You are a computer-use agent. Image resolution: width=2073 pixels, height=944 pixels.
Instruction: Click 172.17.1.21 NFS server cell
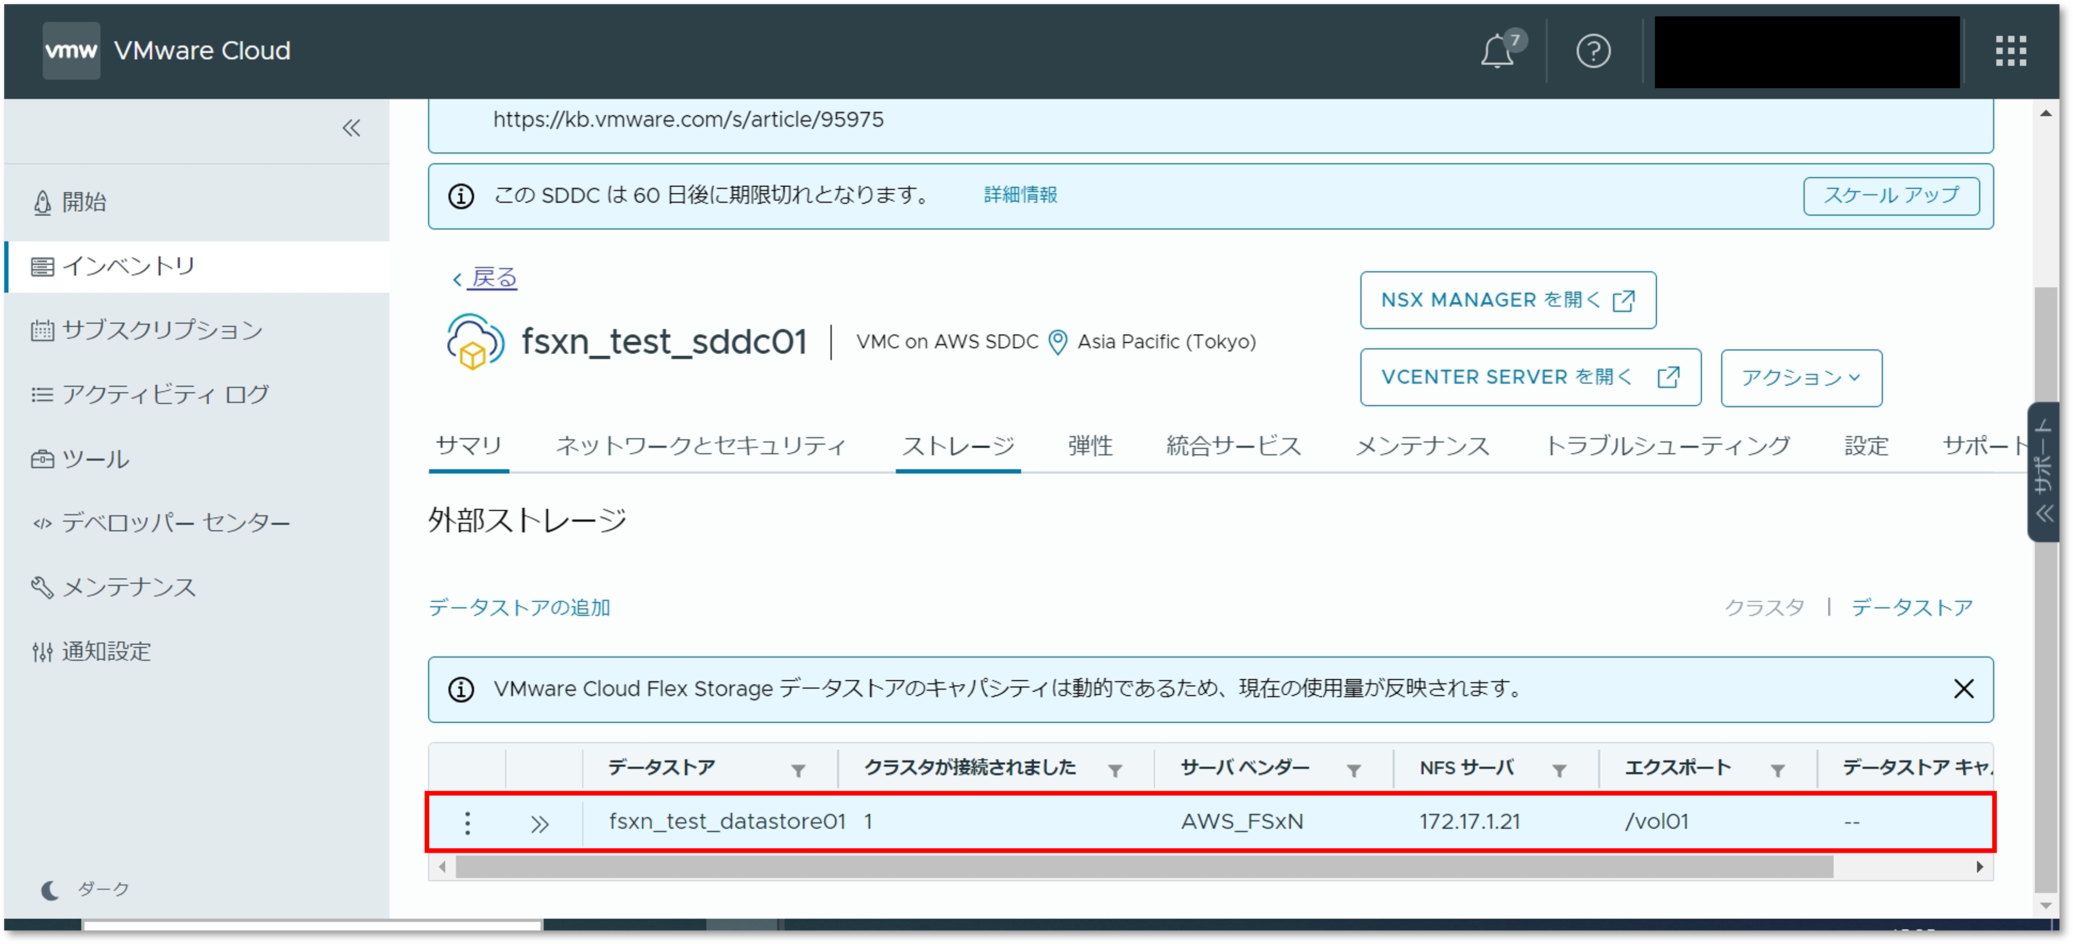tap(1470, 822)
